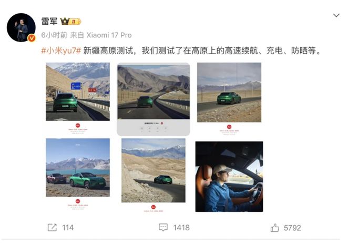
Task: Open photo of green car near blue road sign
Action: tap(78, 91)
